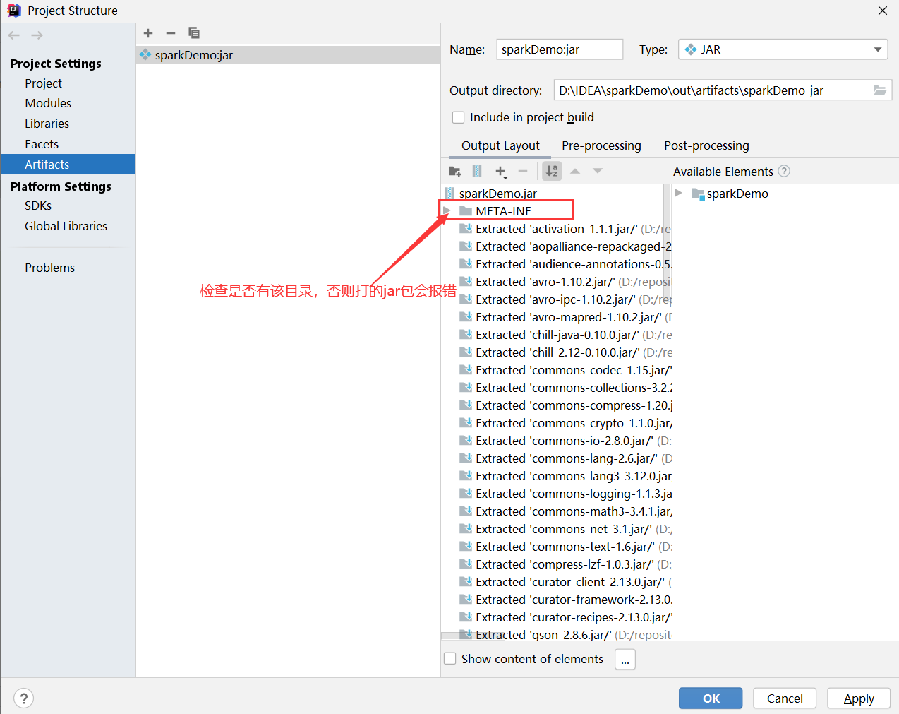Expand the META-INF folder
The height and width of the screenshot is (714, 899).
pos(447,210)
